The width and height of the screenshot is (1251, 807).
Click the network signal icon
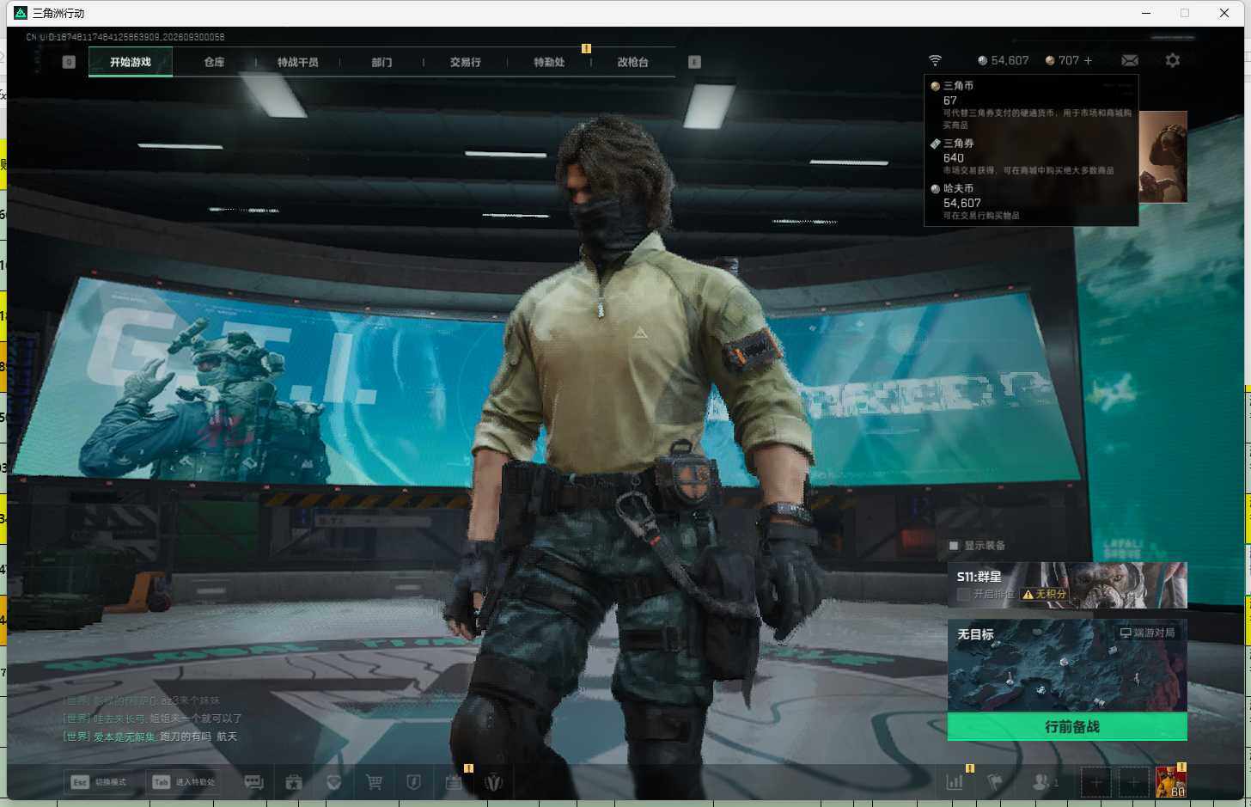tap(935, 60)
